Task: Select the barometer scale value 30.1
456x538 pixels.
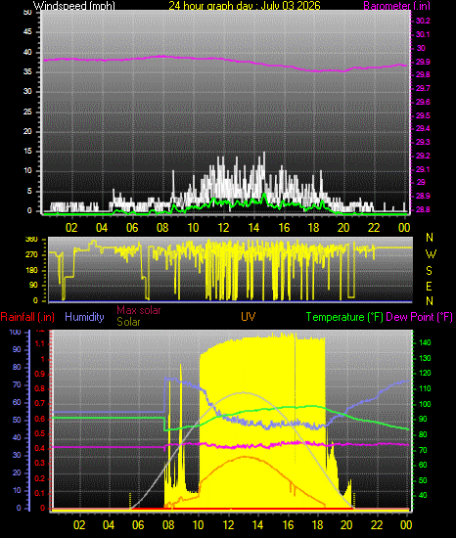Action: [x=423, y=34]
